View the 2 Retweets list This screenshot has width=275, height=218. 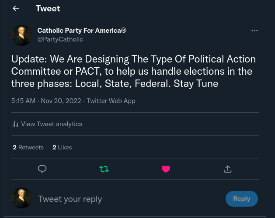click(x=28, y=148)
